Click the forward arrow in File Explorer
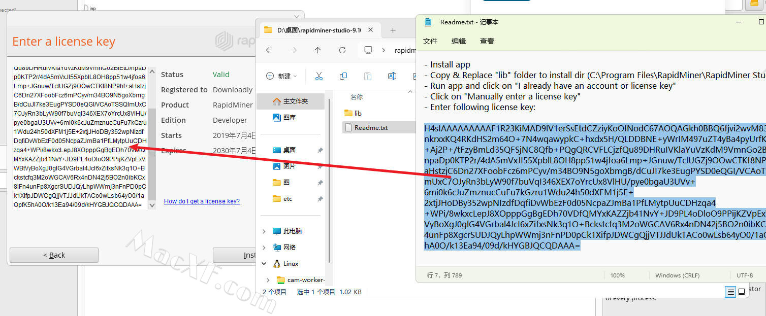The width and height of the screenshot is (766, 316). (294, 50)
